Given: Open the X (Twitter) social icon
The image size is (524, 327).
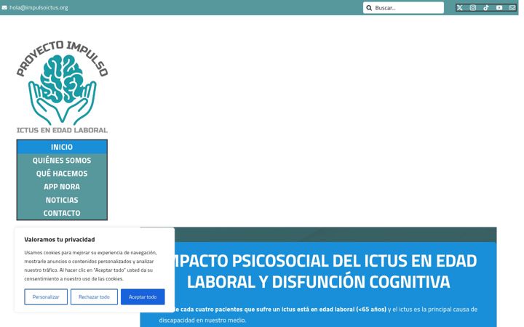Looking at the screenshot, I should pyautogui.click(x=459, y=8).
